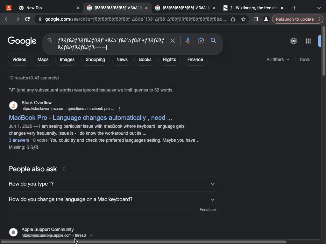Switch to the second Google search tab

(x=185, y=8)
